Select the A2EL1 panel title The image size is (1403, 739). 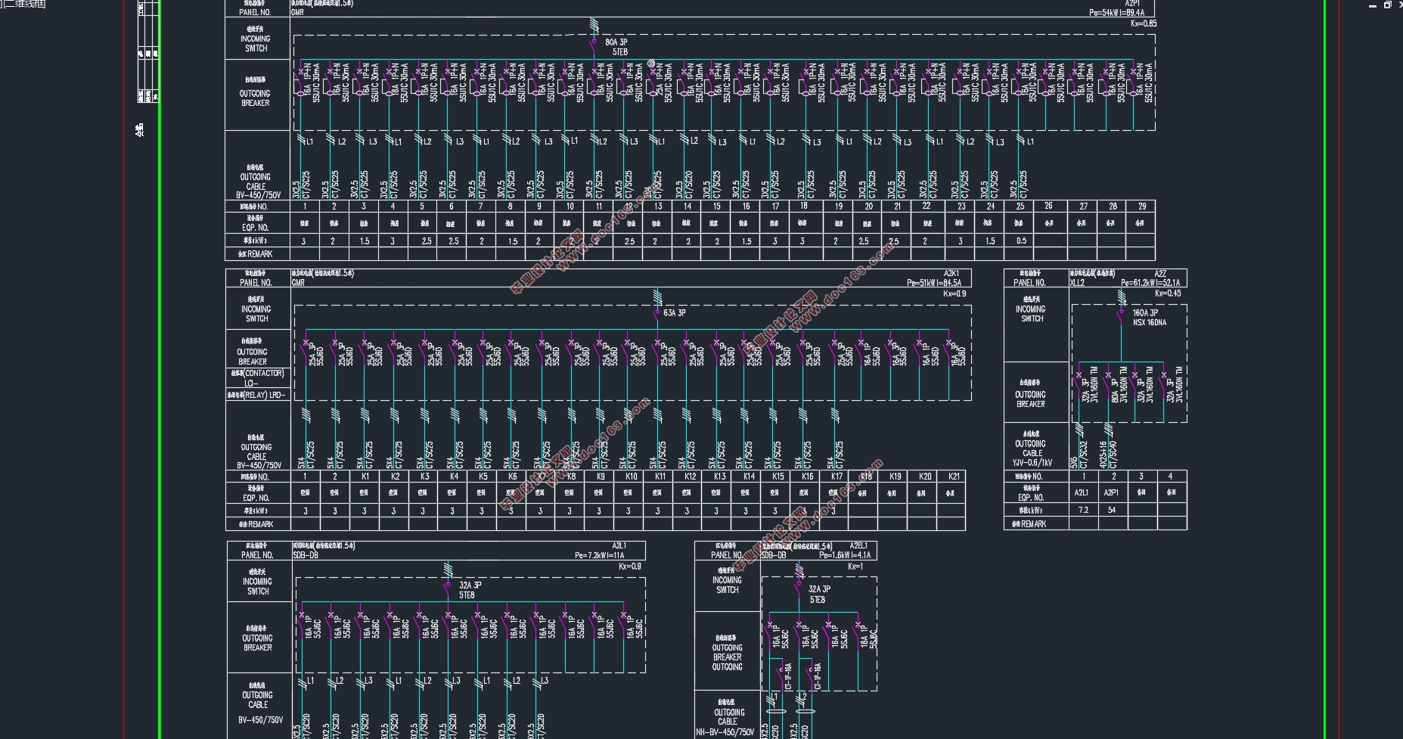(858, 545)
